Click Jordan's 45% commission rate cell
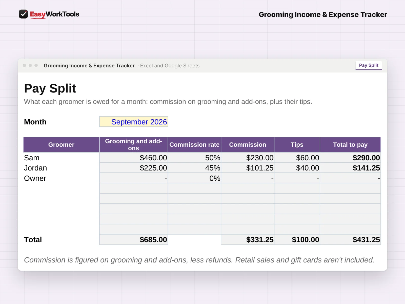This screenshot has height=304, width=405. click(194, 168)
